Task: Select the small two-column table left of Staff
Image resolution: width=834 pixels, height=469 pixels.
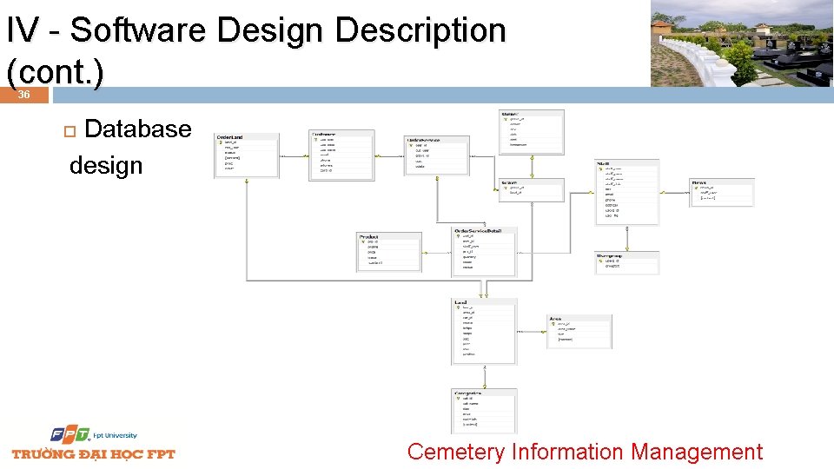Action: [x=532, y=190]
